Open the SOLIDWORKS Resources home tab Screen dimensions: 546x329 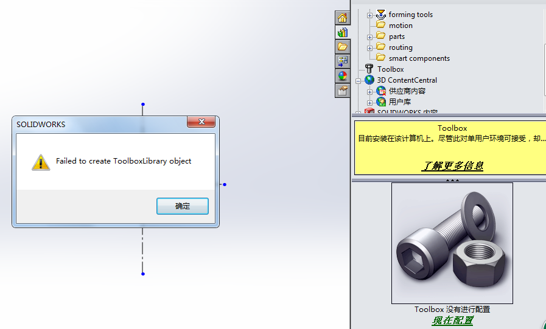click(x=343, y=18)
